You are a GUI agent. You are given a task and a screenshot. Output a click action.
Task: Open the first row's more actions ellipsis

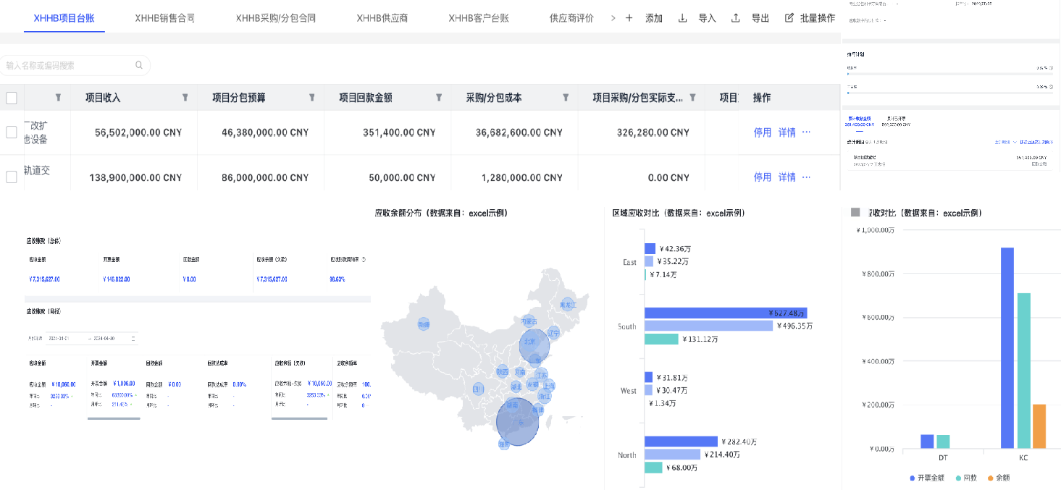pos(806,132)
